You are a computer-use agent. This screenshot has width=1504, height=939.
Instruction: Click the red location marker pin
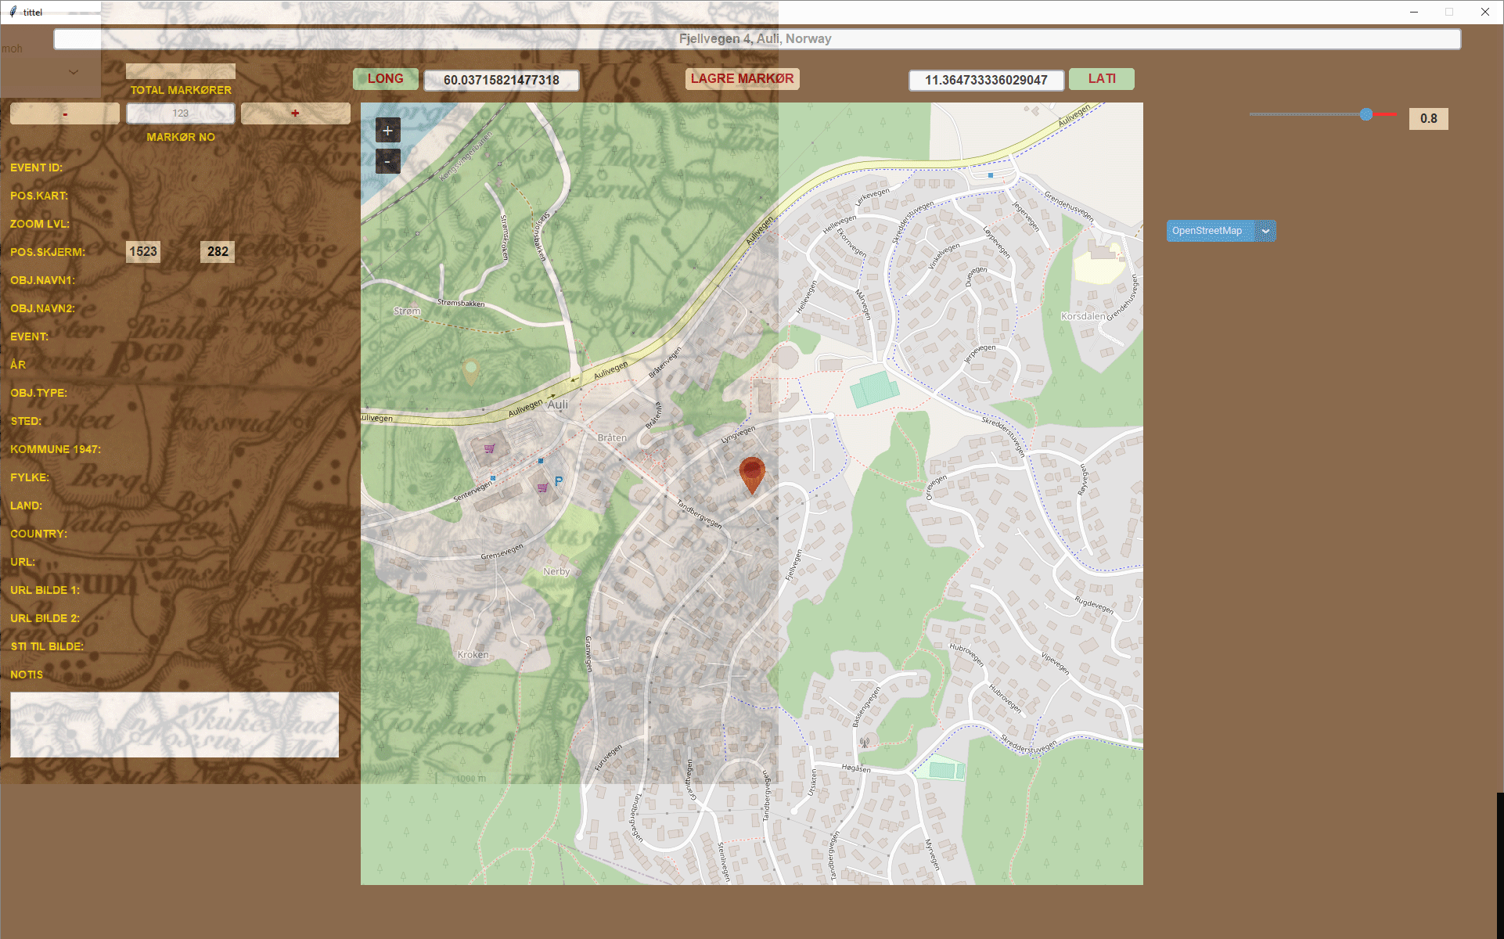click(751, 473)
